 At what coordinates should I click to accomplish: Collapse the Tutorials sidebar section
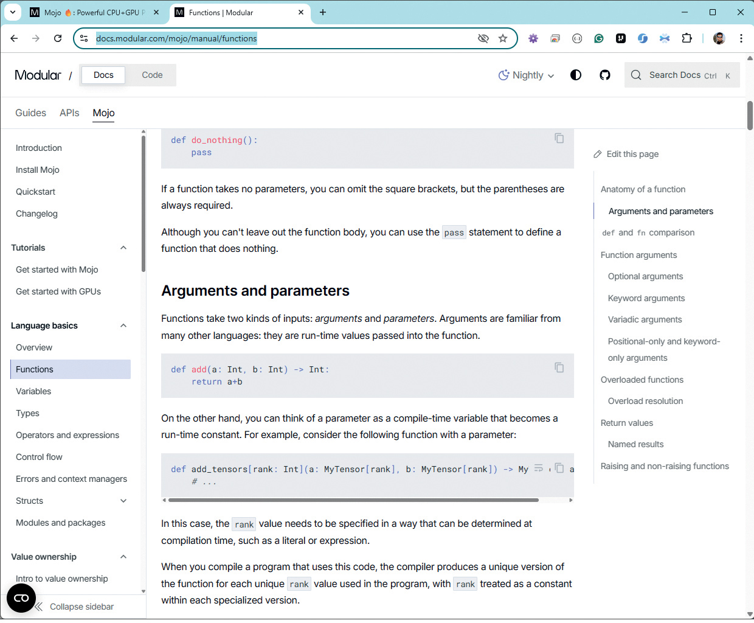click(123, 248)
